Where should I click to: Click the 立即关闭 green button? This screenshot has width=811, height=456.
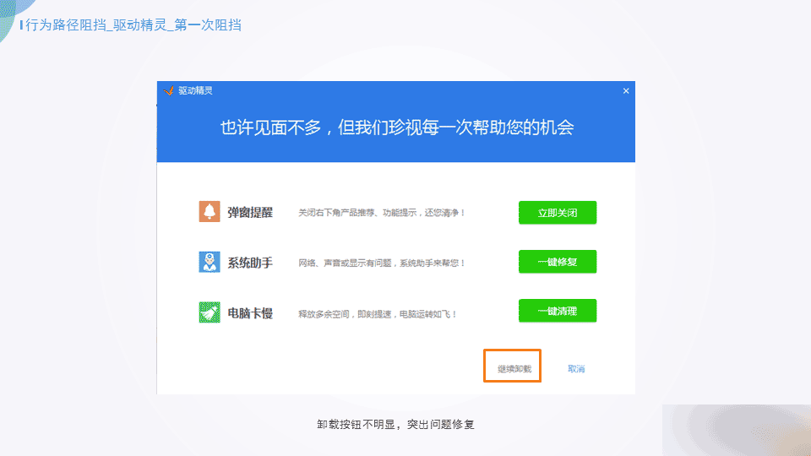click(558, 213)
